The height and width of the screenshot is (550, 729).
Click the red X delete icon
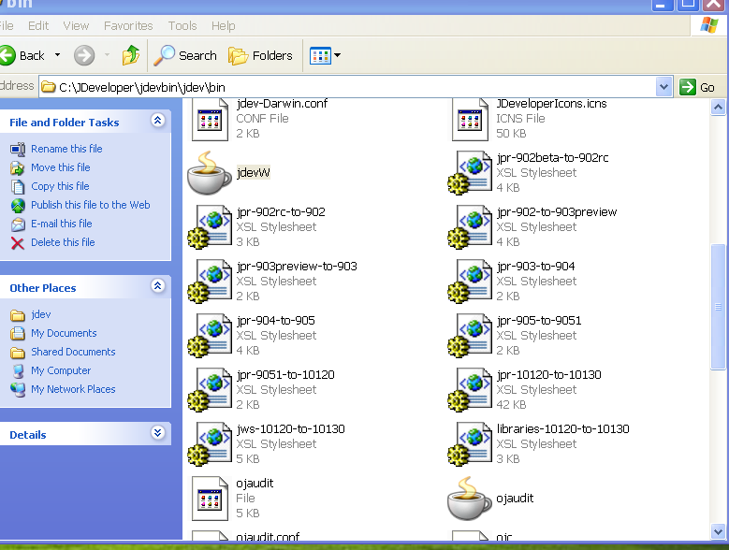[x=18, y=243]
